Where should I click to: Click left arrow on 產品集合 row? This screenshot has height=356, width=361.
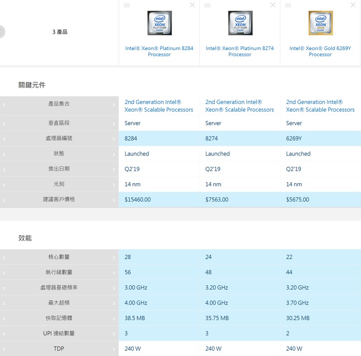tap(4, 105)
